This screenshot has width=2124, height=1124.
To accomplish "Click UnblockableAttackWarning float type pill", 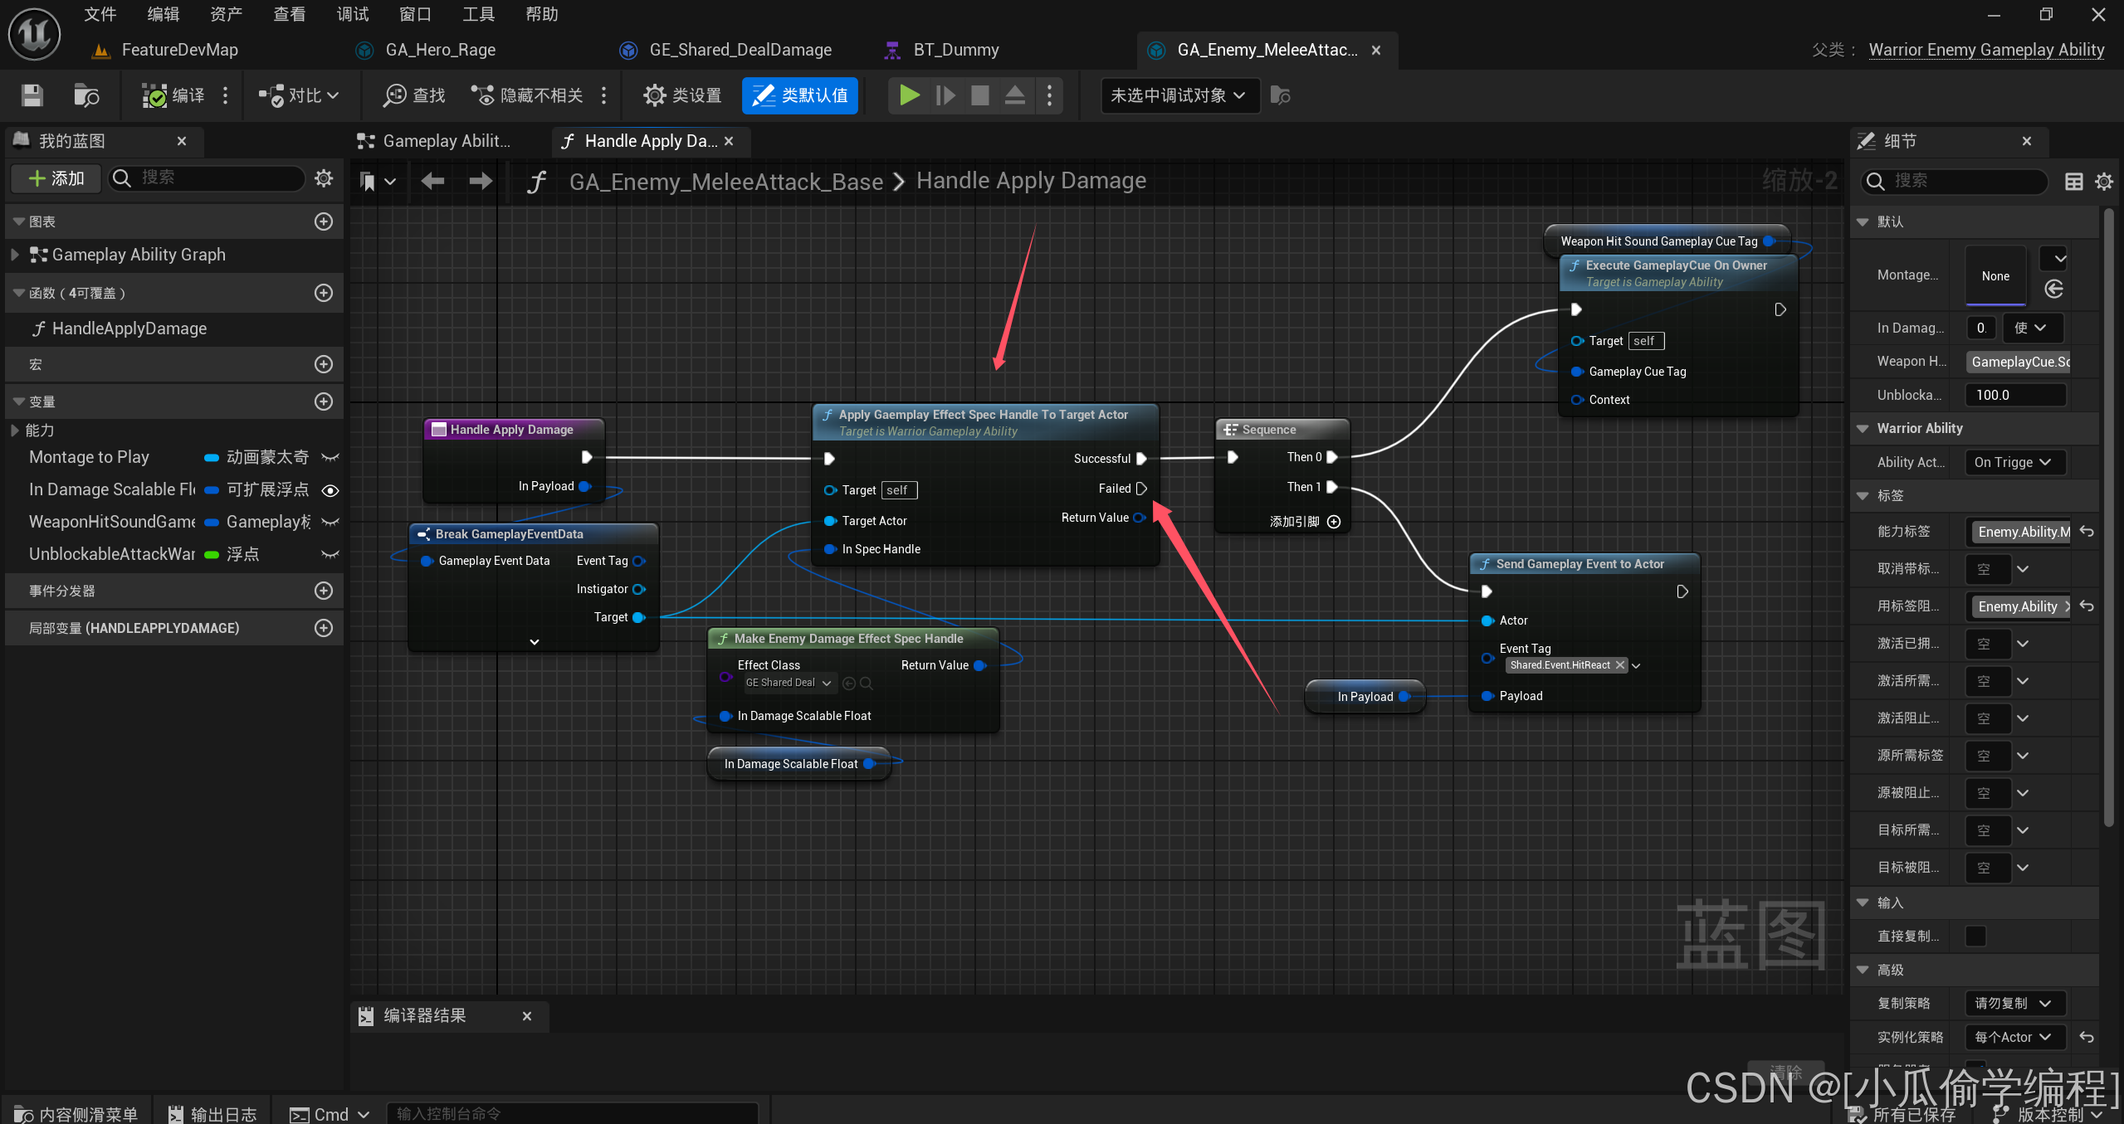I will click(x=212, y=554).
